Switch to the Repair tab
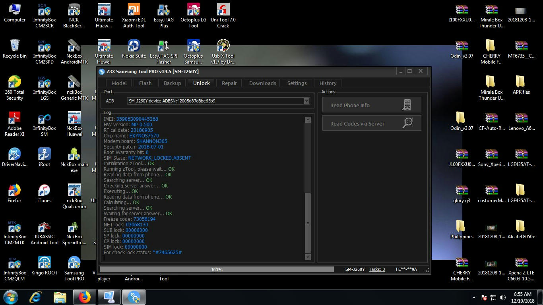The width and height of the screenshot is (543, 305). (229, 83)
